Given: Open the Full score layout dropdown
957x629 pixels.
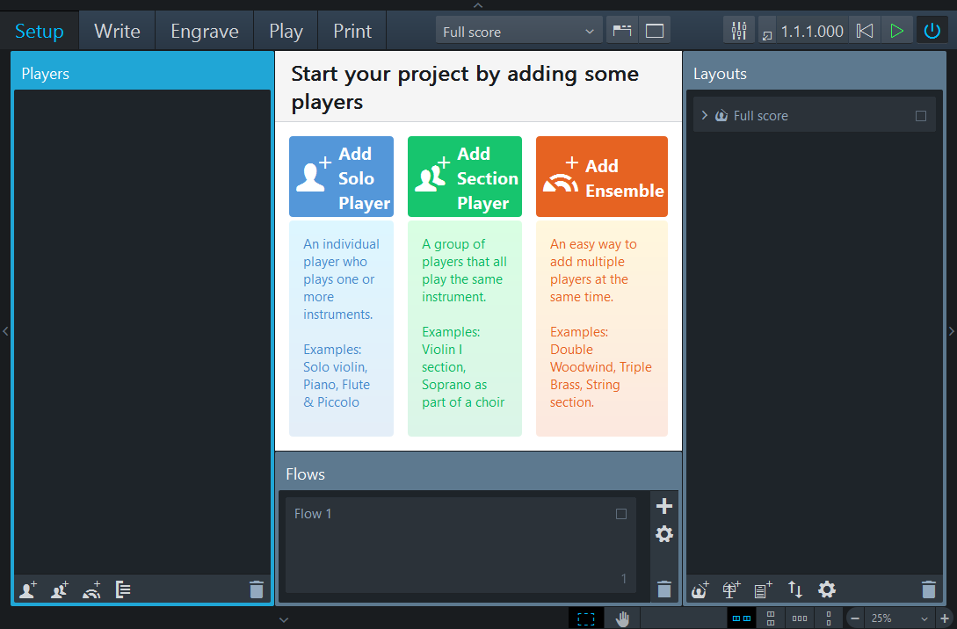Looking at the screenshot, I should pos(518,32).
